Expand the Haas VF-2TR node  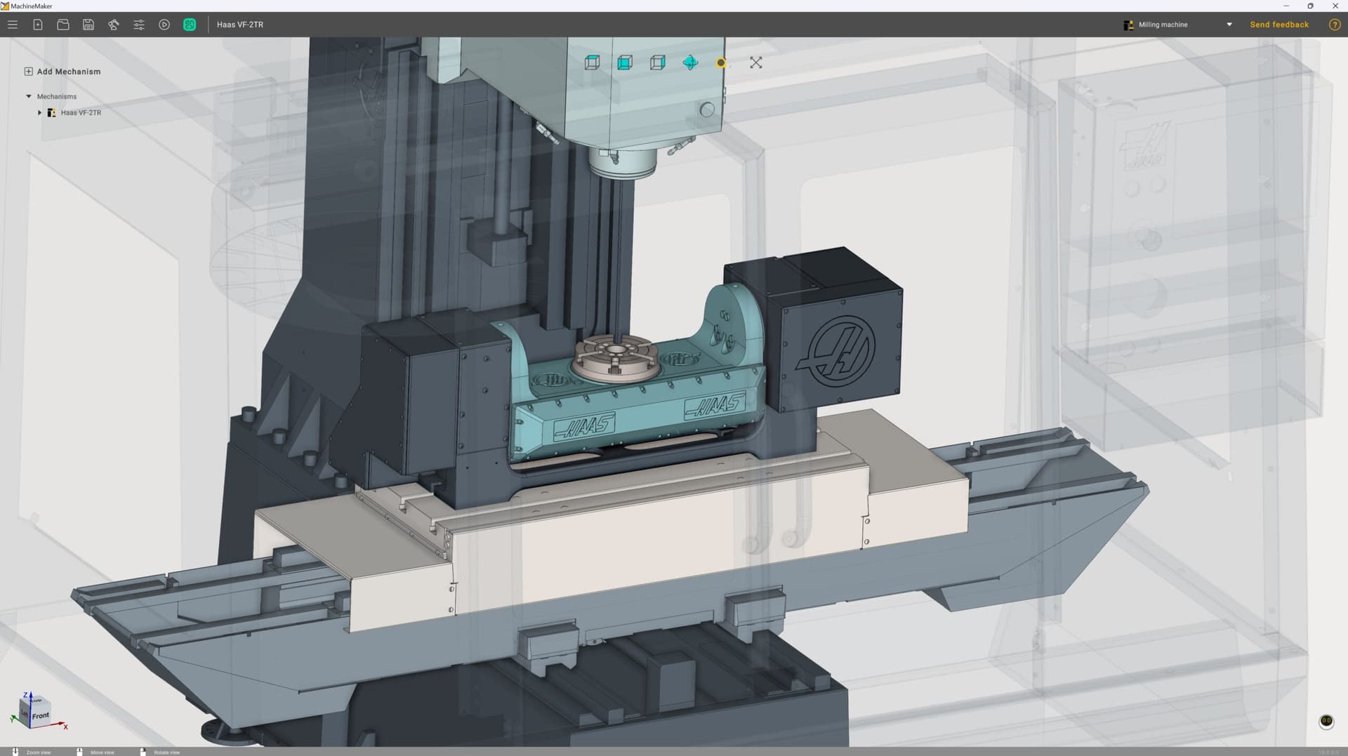[39, 112]
